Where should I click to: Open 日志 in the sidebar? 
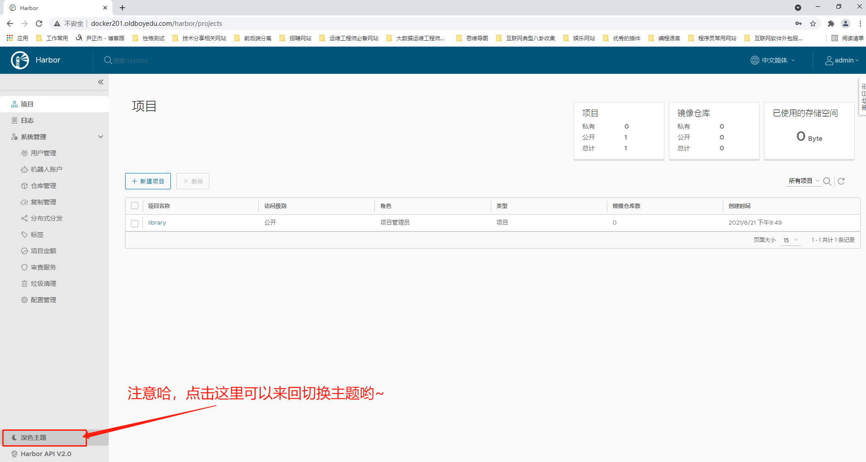tap(27, 120)
